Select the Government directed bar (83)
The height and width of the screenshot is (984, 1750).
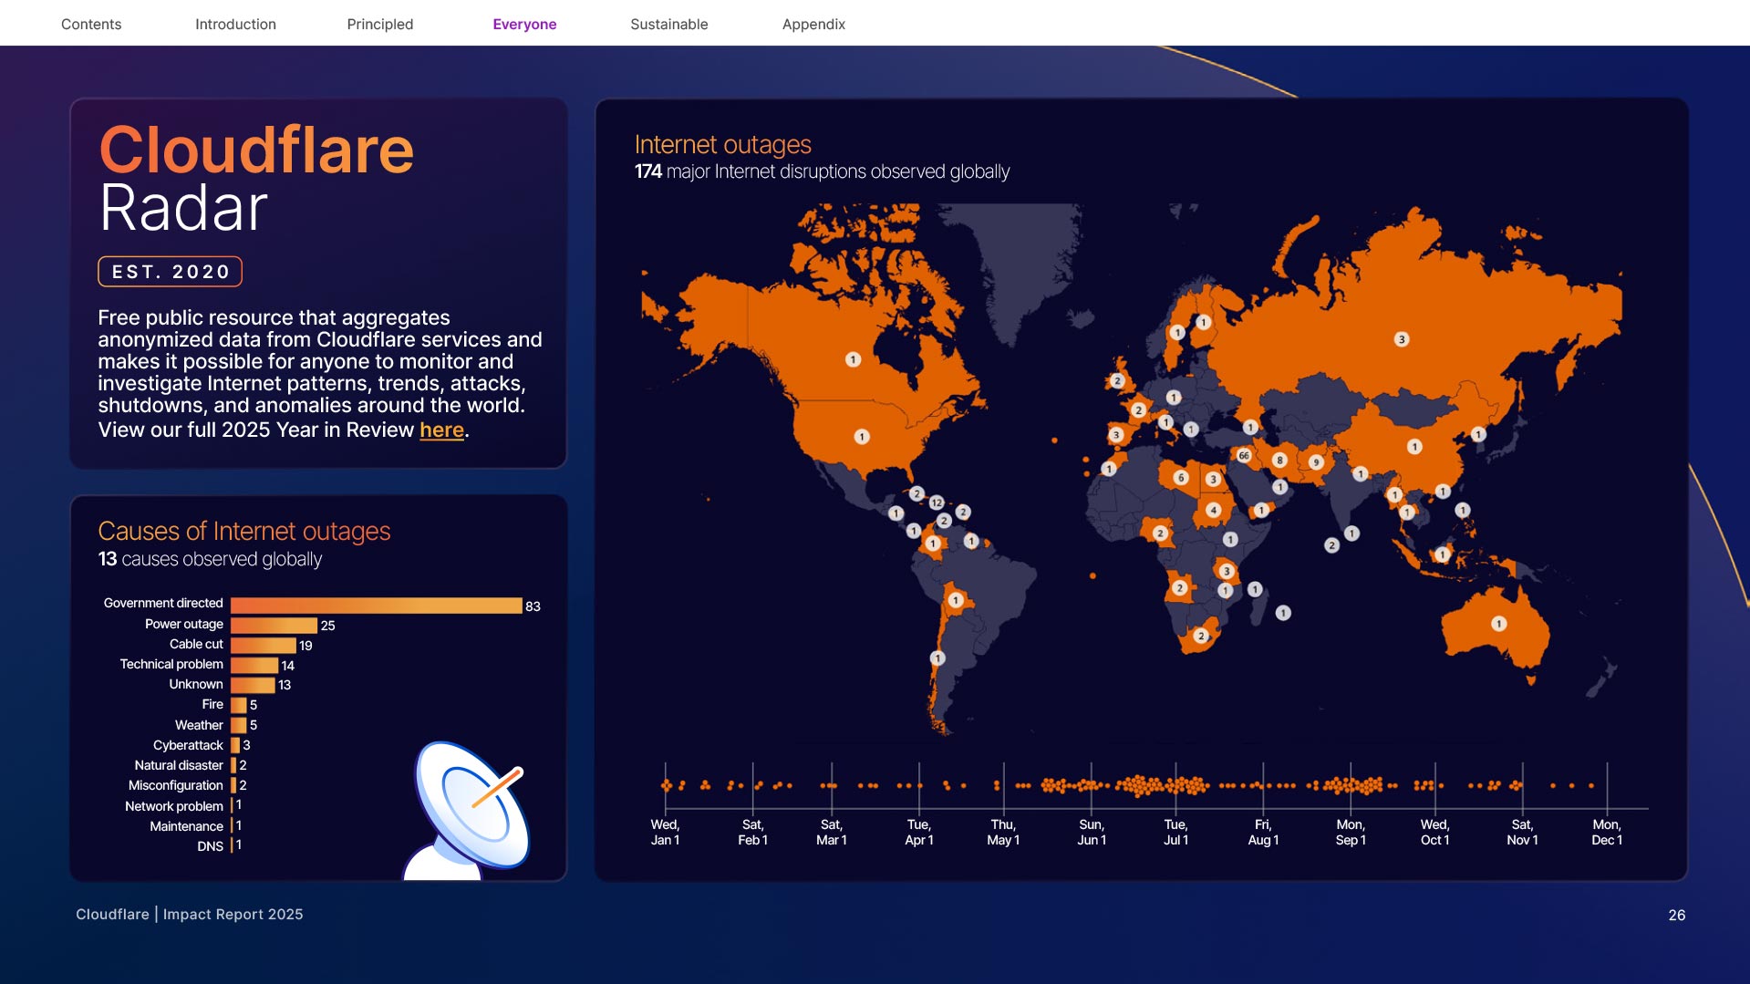pos(377,606)
